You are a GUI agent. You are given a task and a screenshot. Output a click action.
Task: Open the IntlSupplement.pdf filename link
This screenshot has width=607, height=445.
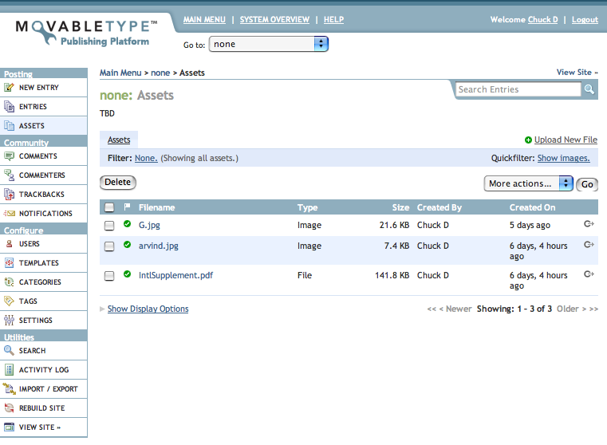(175, 275)
